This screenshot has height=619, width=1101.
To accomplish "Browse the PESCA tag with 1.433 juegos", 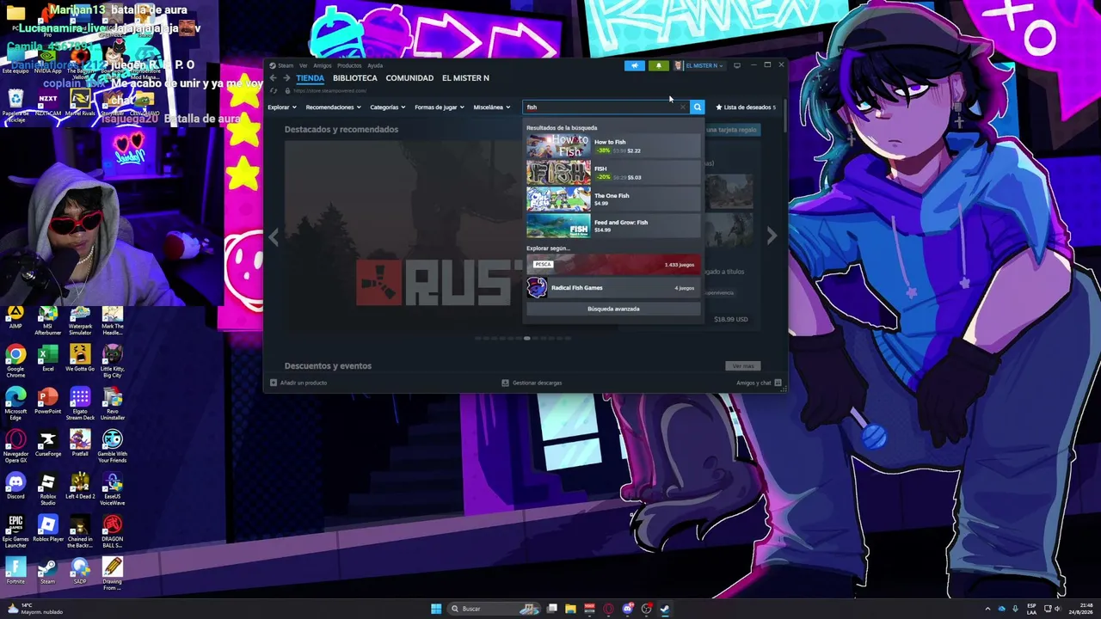I will (x=613, y=265).
